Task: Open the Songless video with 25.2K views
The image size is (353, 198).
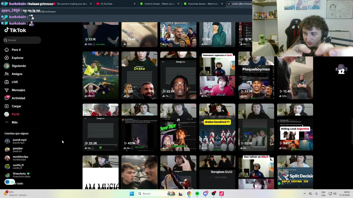Action: pos(100,127)
